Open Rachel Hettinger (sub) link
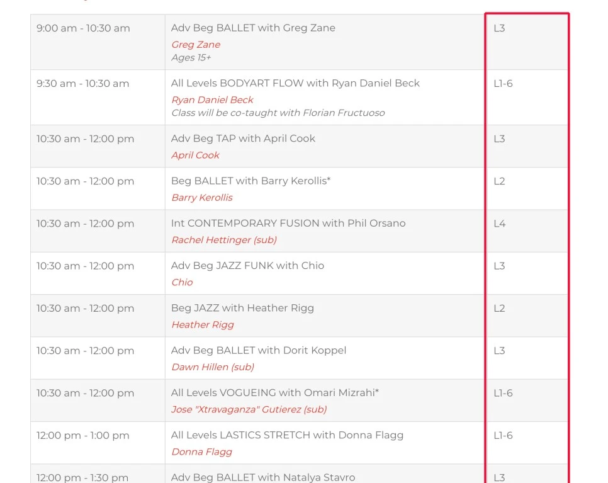608x483 pixels. tap(224, 240)
